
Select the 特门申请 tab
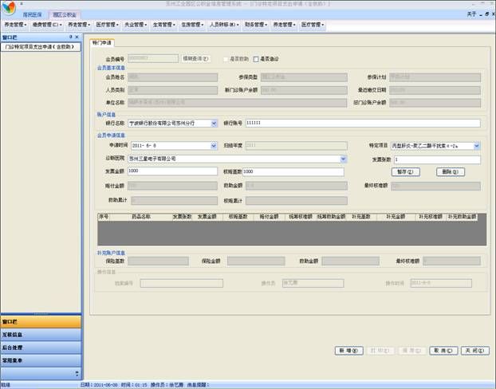click(x=102, y=43)
